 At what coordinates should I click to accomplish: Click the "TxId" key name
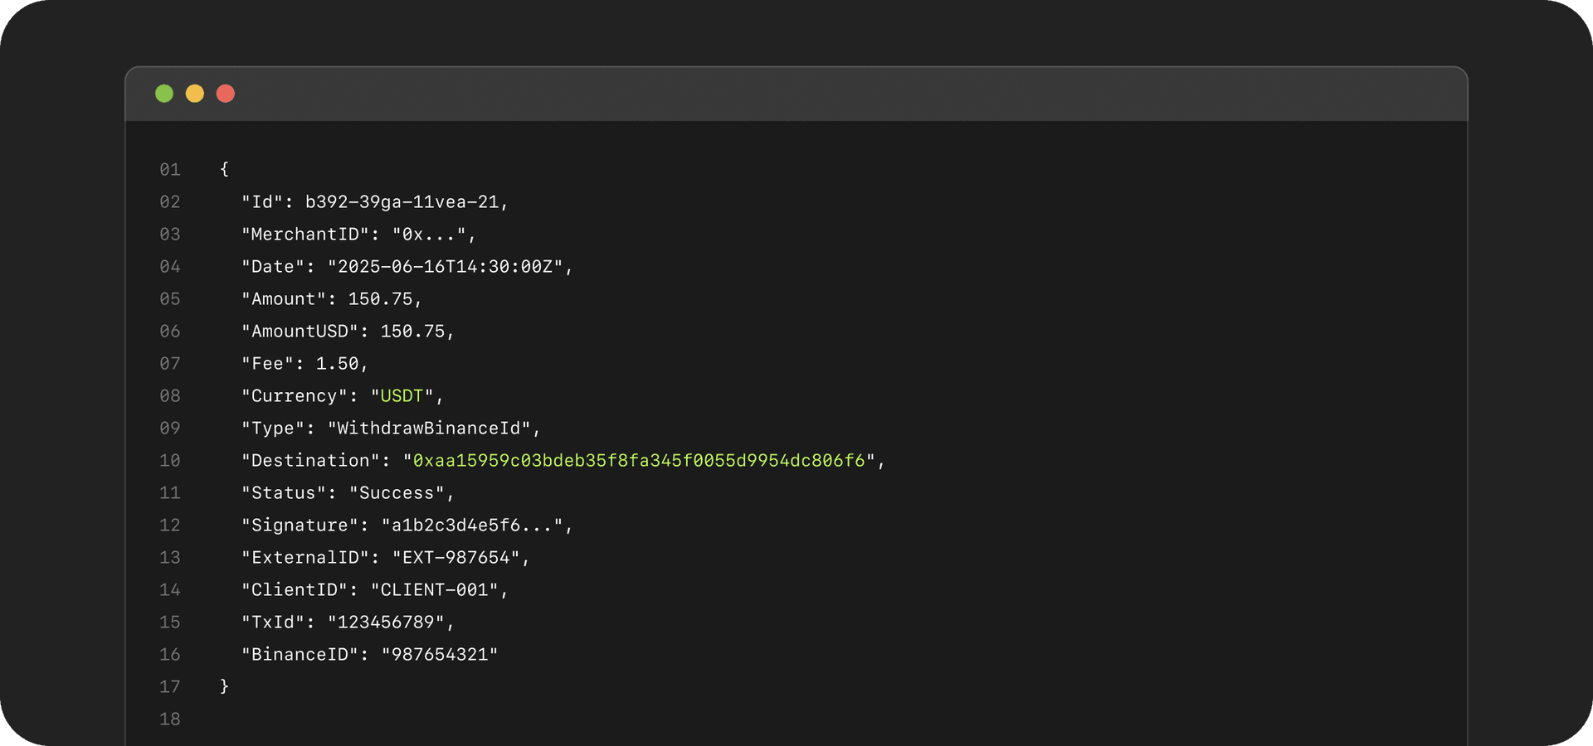273,622
